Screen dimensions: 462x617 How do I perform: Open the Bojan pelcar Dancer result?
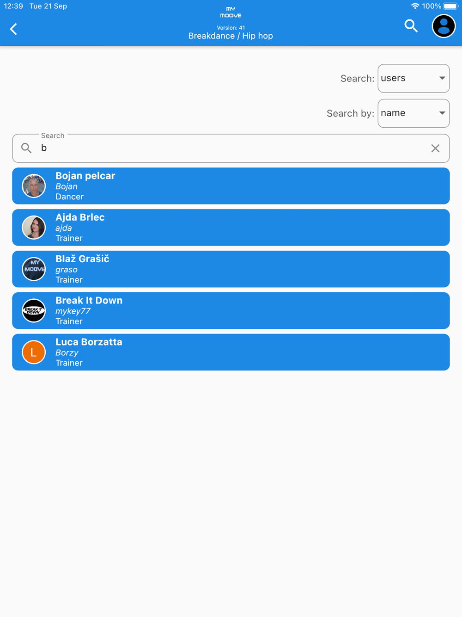(x=231, y=186)
